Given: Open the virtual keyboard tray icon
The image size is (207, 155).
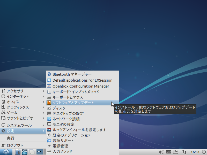Looking at the screenshot, I should 176,152.
